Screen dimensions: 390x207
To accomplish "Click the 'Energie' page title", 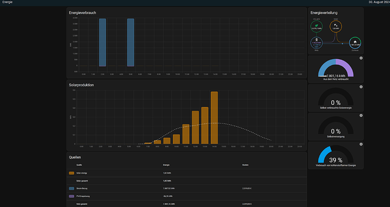I will pyautogui.click(x=7, y=2).
